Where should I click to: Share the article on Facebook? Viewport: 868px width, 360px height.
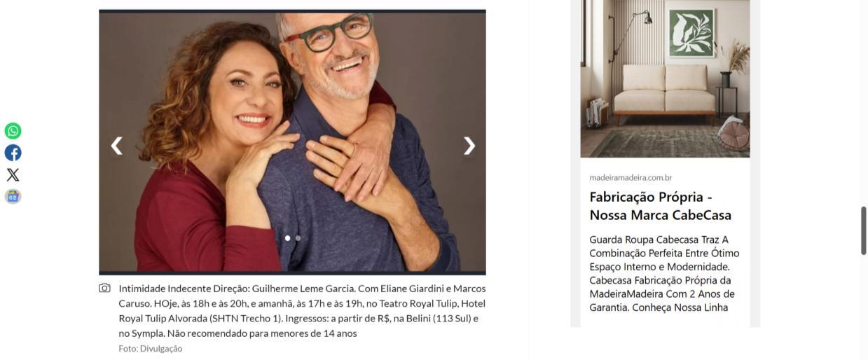13,153
